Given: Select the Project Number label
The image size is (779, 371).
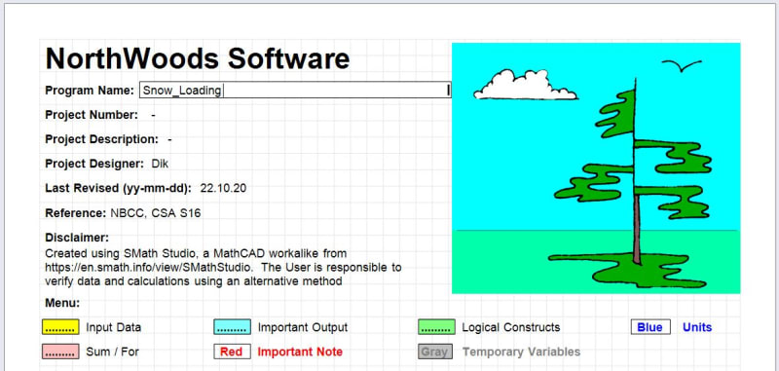Looking at the screenshot, I should [x=92, y=115].
